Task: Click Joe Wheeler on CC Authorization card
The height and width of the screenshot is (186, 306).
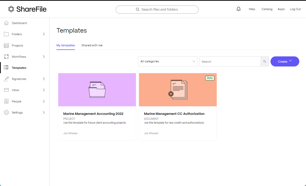Action: click(x=151, y=133)
